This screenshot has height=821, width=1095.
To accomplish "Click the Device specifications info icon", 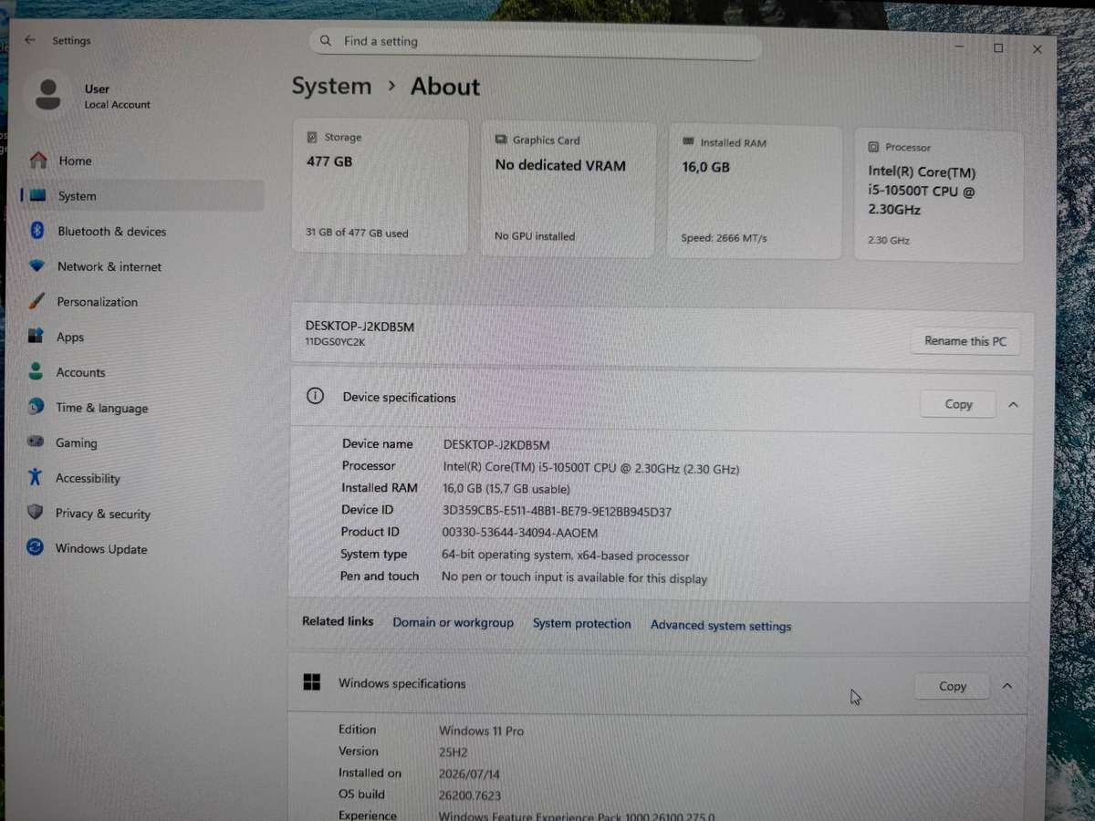I will click(315, 396).
